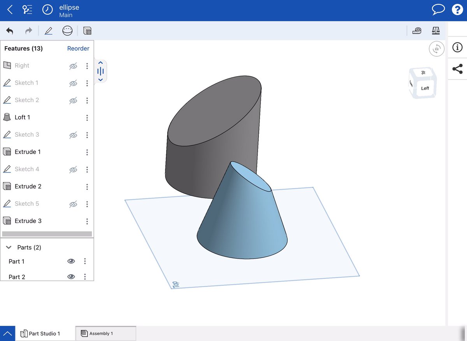
Task: Click the Extrude 1 feature icon
Action: pos(7,152)
